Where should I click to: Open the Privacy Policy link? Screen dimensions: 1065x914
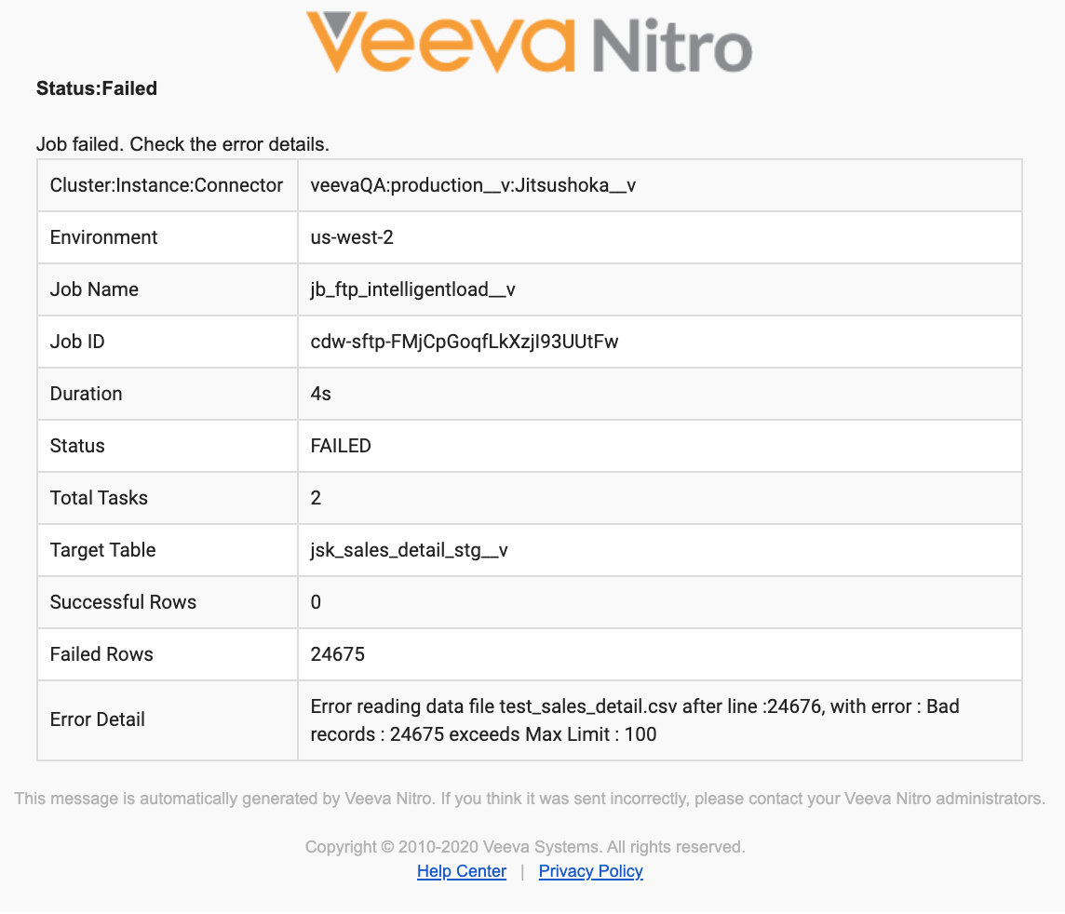(590, 871)
